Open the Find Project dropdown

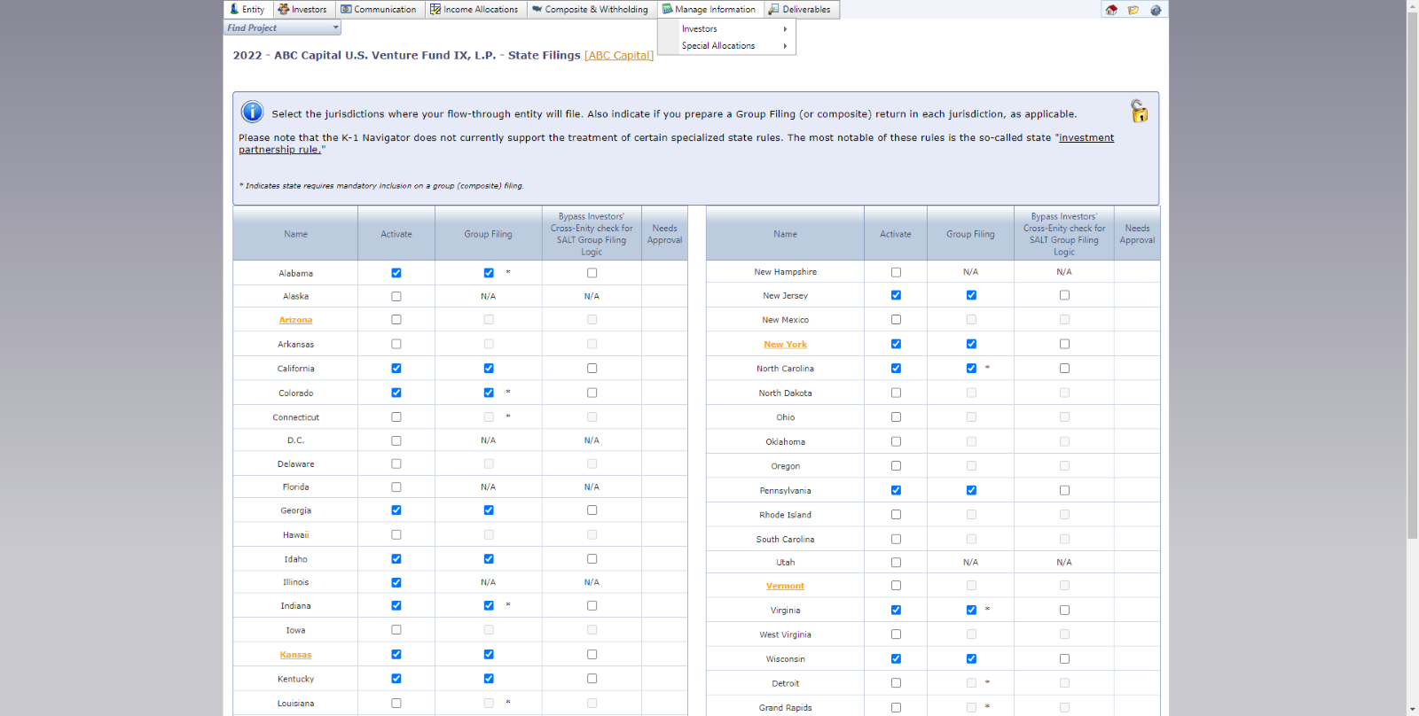(335, 27)
